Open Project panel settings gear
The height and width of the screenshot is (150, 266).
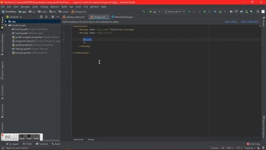(x=53, y=17)
